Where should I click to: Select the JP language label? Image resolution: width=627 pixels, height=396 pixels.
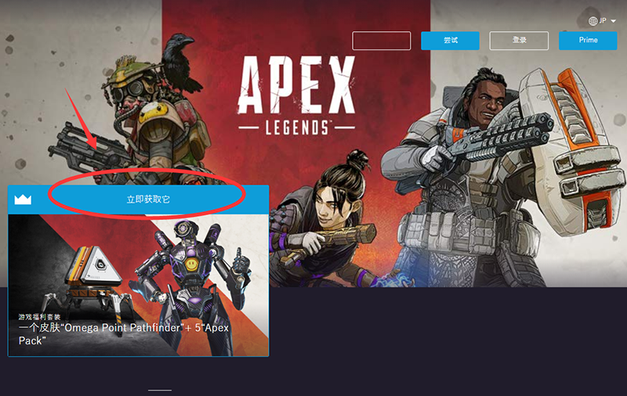[x=603, y=20]
